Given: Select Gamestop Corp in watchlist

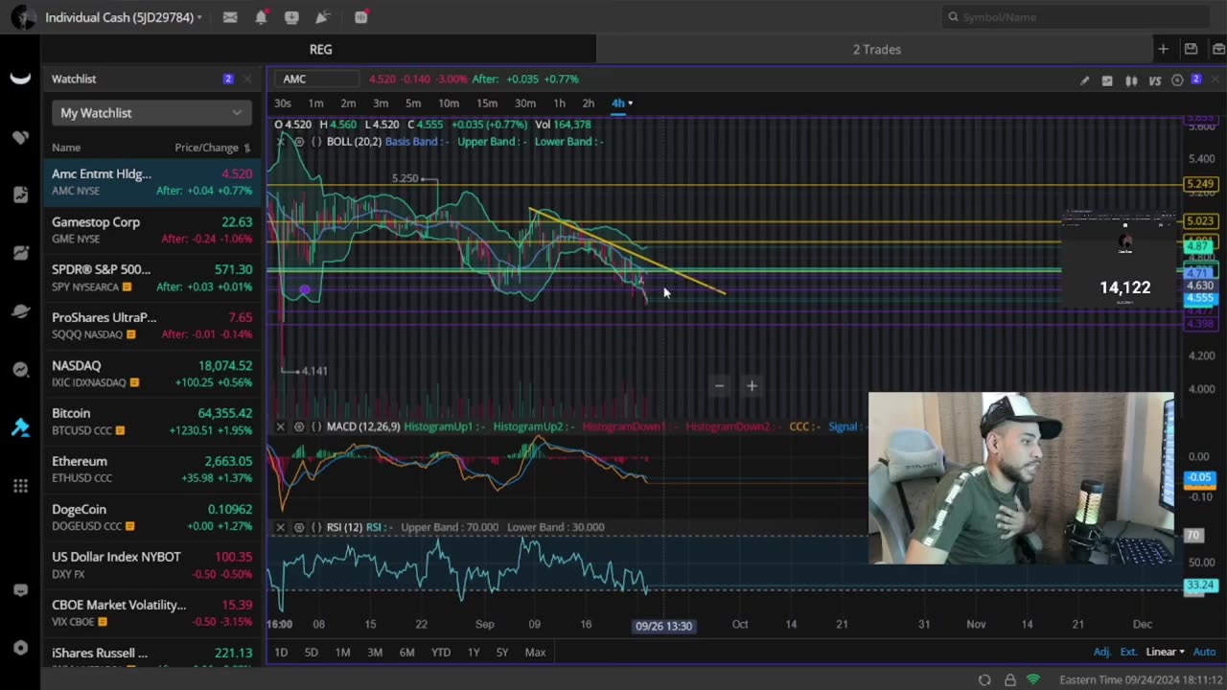Looking at the screenshot, I should 151,230.
